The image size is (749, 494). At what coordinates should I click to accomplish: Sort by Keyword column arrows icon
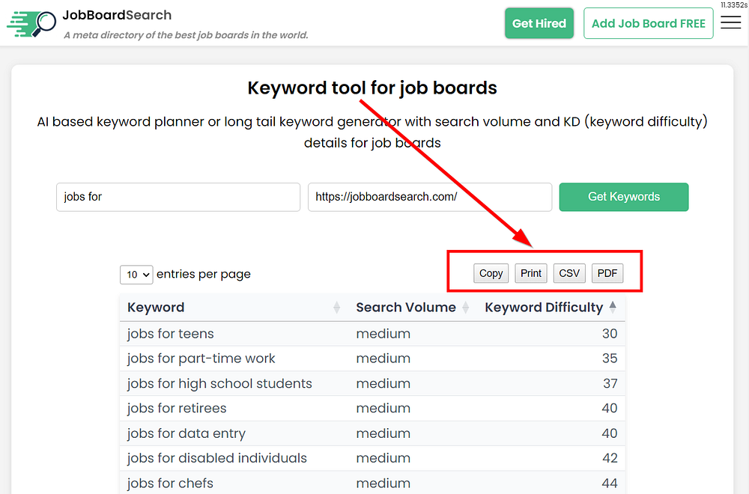coord(336,308)
